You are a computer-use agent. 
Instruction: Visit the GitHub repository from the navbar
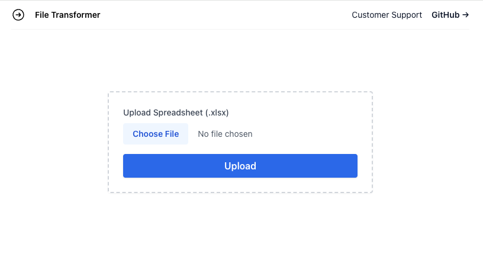(450, 15)
